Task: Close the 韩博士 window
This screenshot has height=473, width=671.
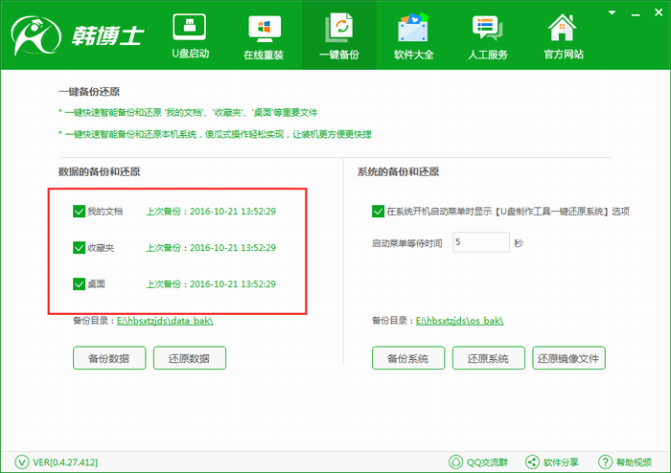Action: [659, 12]
